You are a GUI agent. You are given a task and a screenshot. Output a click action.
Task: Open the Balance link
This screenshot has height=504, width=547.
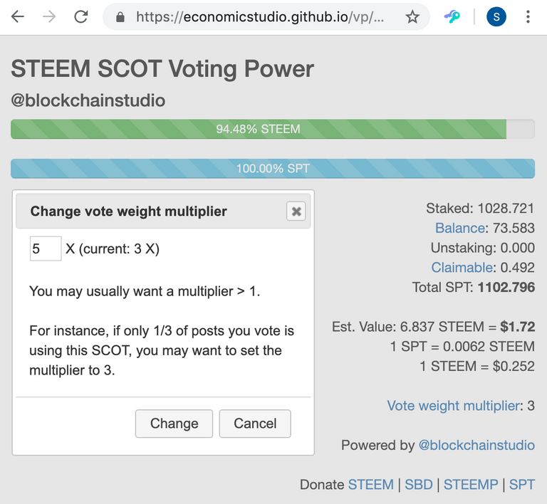pyautogui.click(x=460, y=228)
